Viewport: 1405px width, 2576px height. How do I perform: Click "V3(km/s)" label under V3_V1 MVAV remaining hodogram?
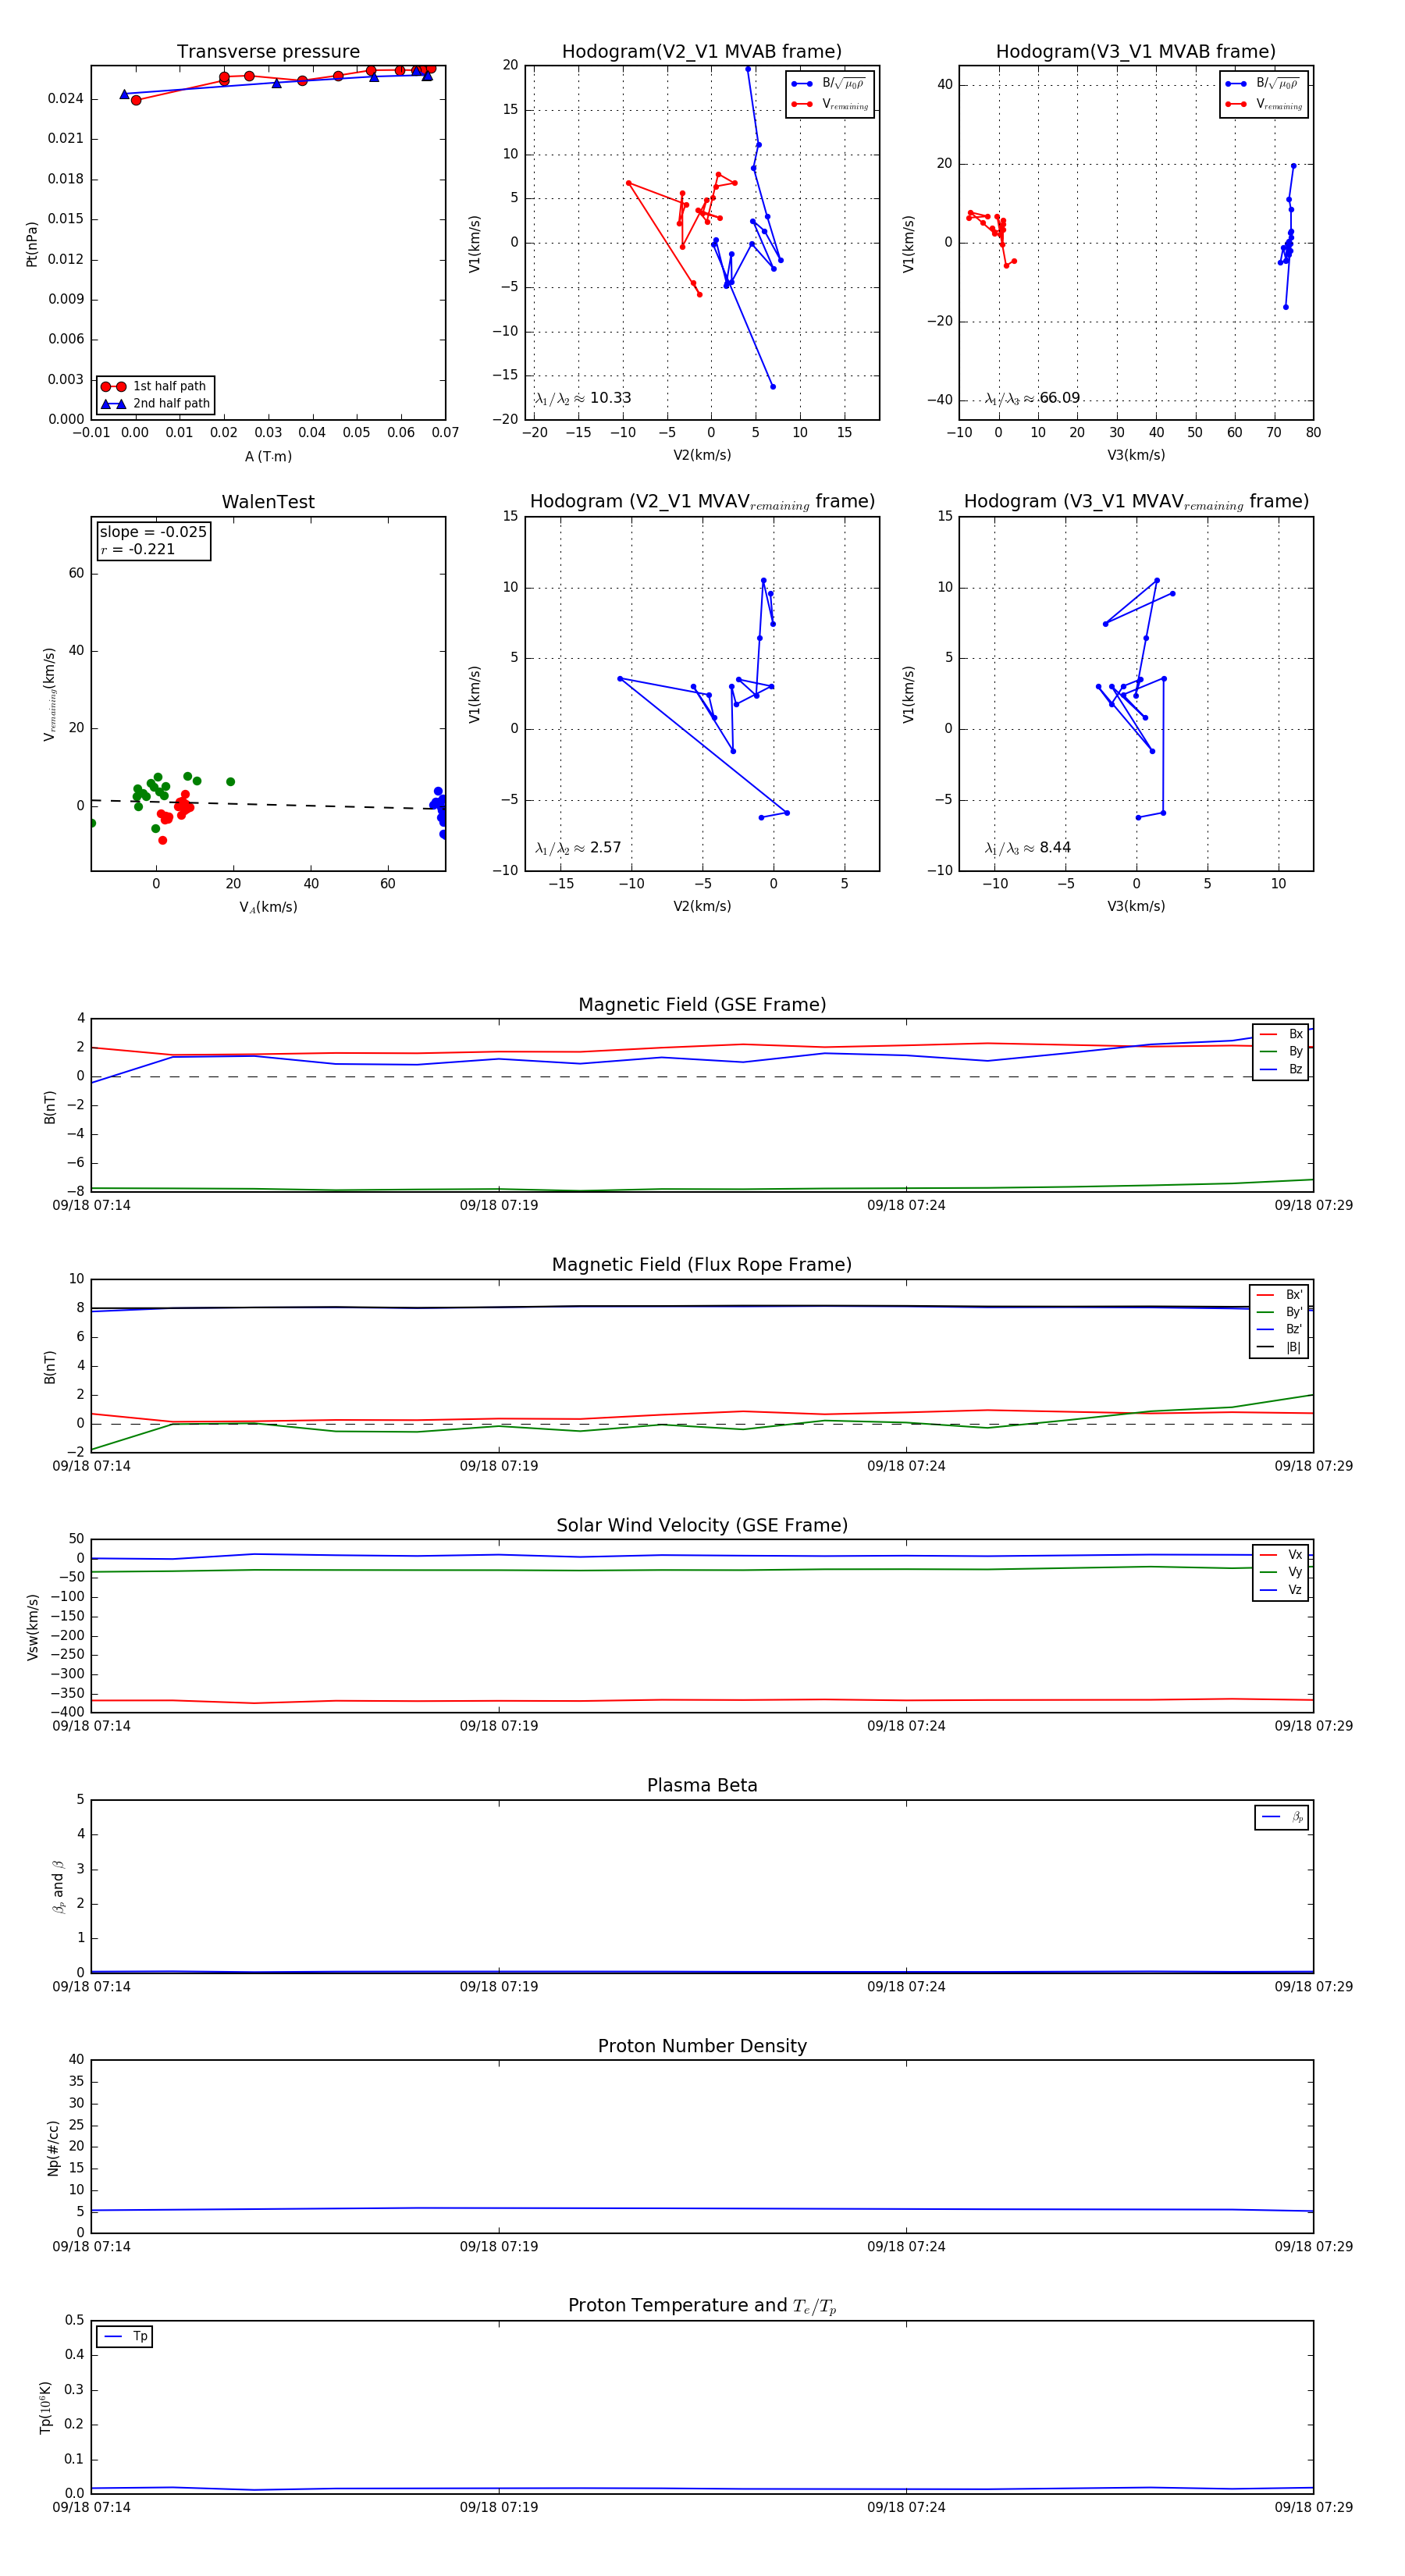(x=1136, y=907)
